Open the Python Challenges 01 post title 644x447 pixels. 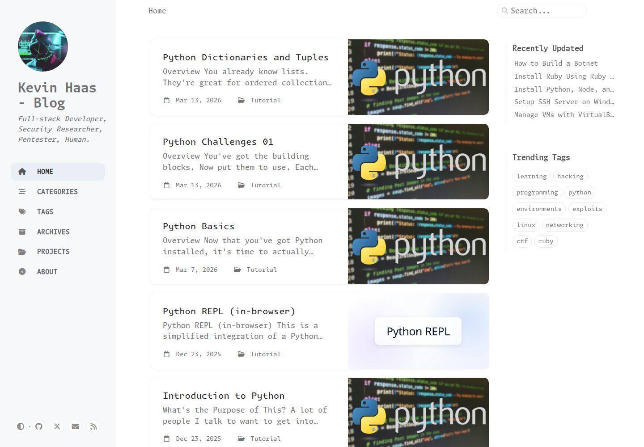[218, 142]
